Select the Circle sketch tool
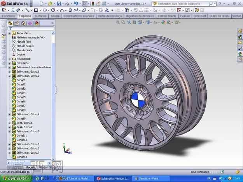Screen dimensions: 243x182 click(x=53, y=10)
